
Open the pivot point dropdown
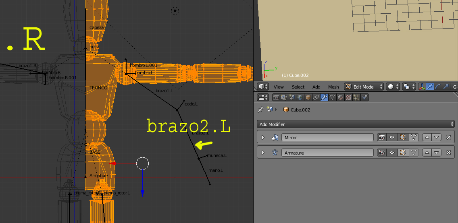pos(409,87)
